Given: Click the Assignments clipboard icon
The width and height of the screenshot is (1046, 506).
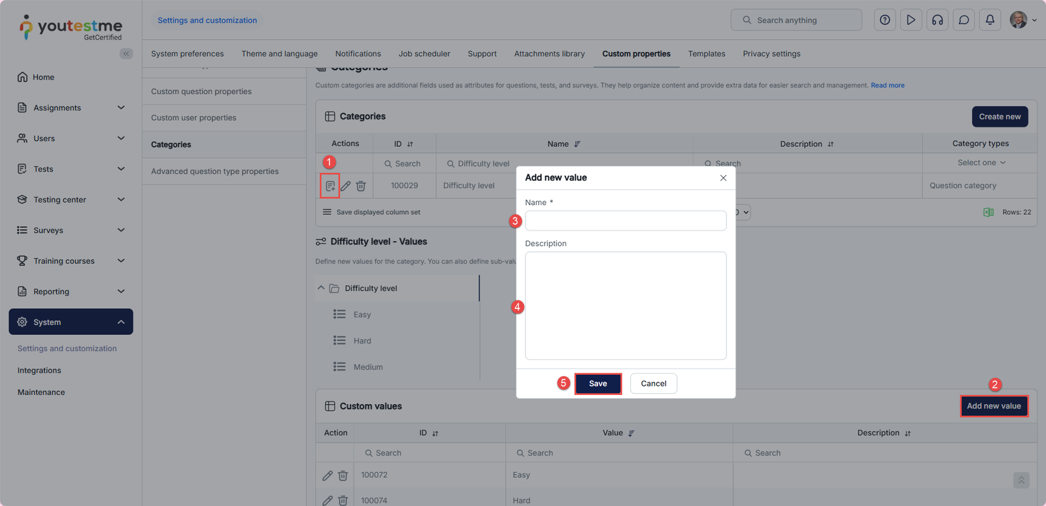Looking at the screenshot, I should (22, 108).
